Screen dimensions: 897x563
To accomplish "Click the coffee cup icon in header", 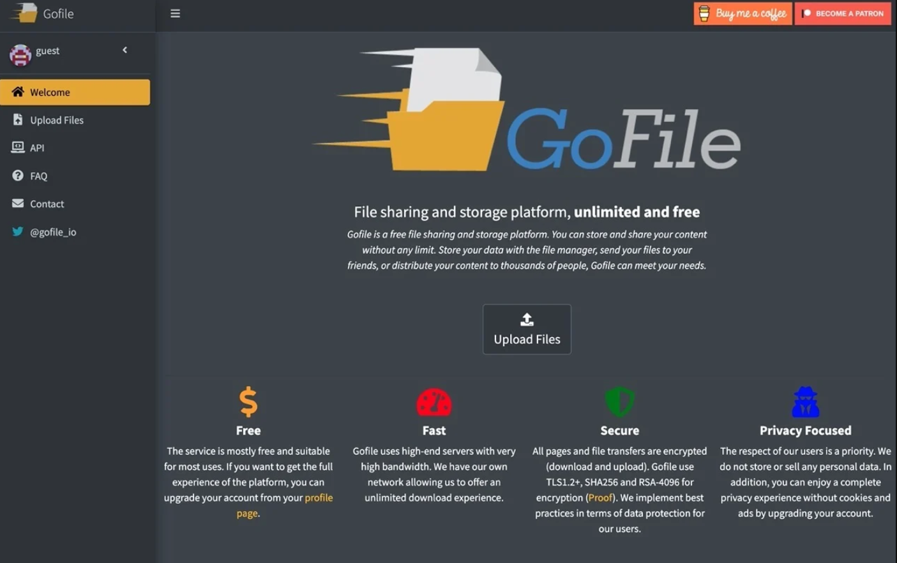I will [704, 13].
